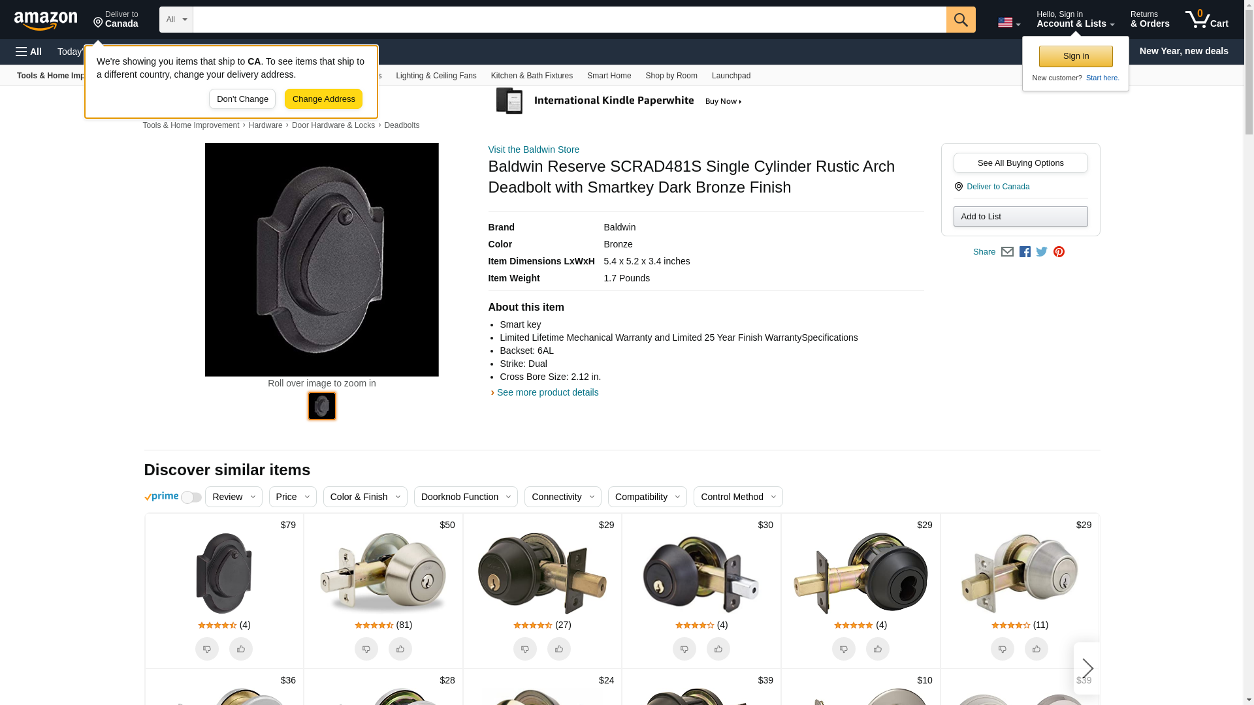Select the product image thumbnail
1254x705 pixels.
[x=321, y=406]
